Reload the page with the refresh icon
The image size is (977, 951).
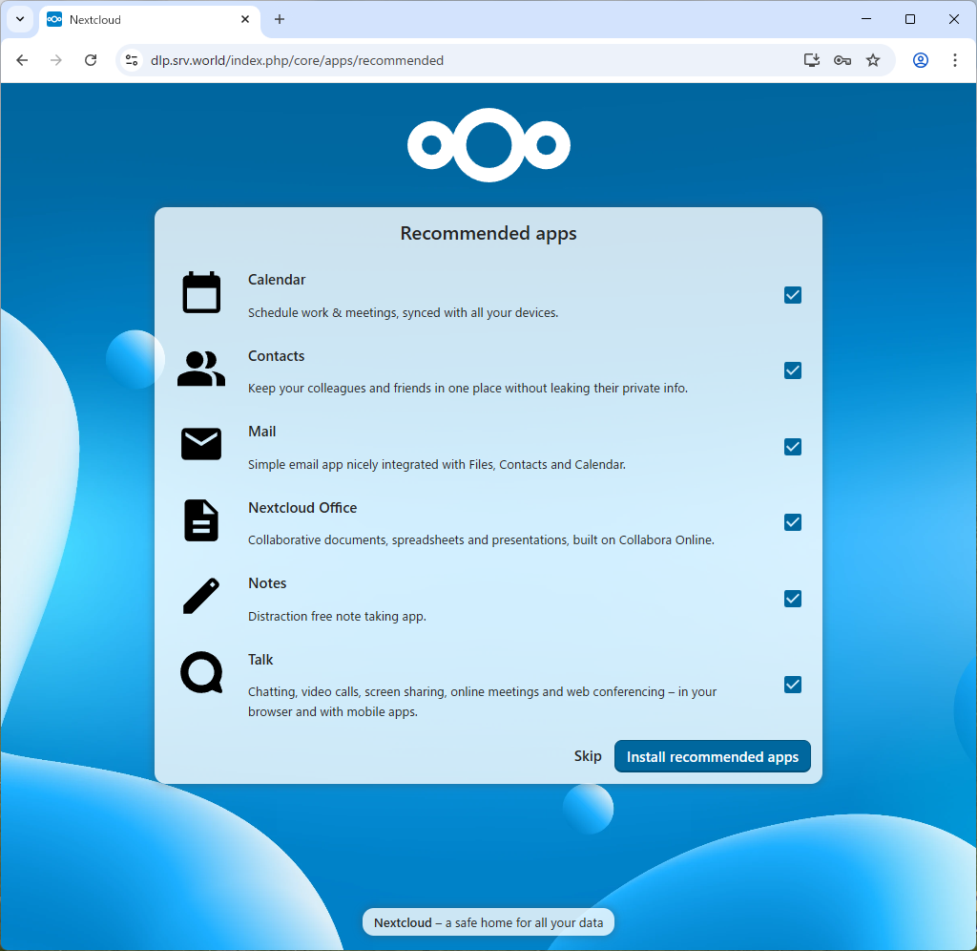click(x=91, y=60)
